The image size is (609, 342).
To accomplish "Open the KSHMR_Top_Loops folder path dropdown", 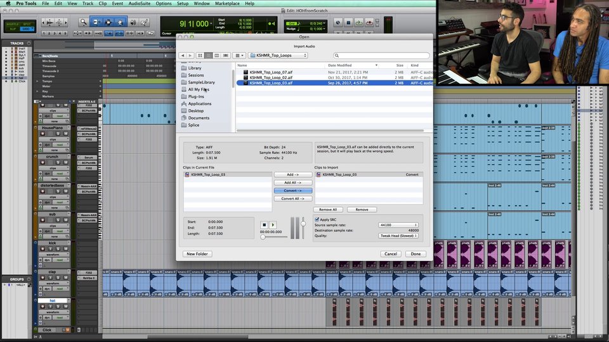I will 278,56.
